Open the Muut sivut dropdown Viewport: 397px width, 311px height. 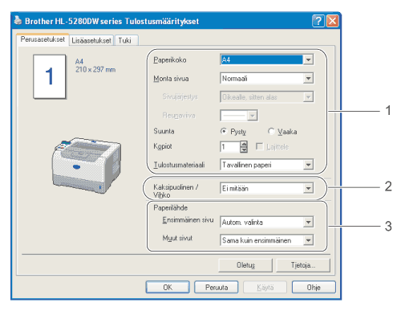[x=308, y=240]
